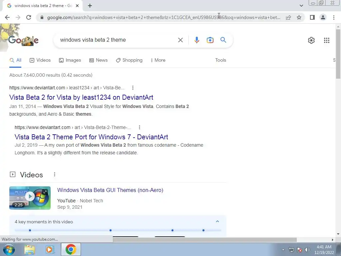Search by image with the camera icon
This screenshot has width=341, height=256.
point(210,40)
